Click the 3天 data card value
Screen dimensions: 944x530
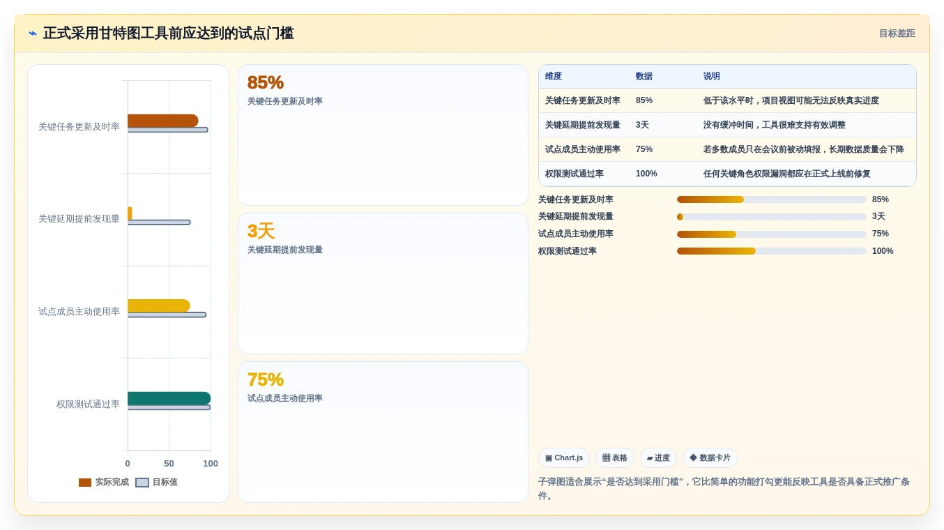pos(261,231)
